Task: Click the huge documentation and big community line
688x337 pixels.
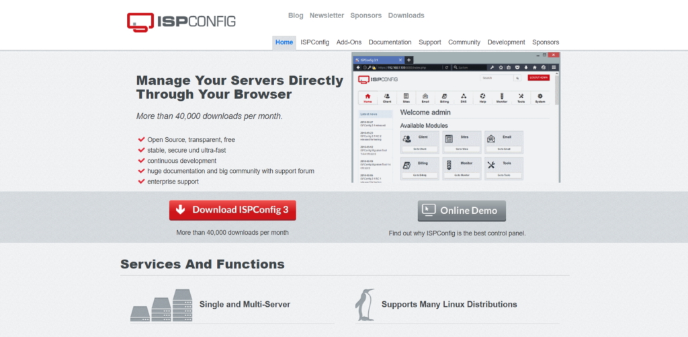Action: point(231,171)
